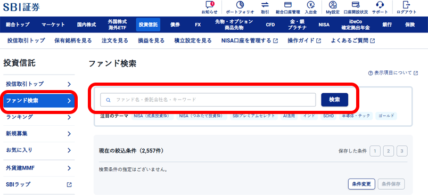This screenshot has height=195, width=428.
Task: Open the 表示項目について link
Action: [x=393, y=73]
